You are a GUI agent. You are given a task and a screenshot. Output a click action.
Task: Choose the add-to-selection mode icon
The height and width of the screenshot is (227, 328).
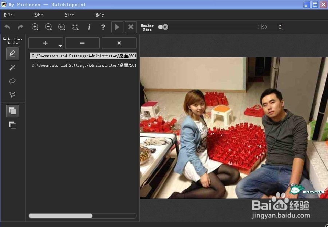click(12, 111)
